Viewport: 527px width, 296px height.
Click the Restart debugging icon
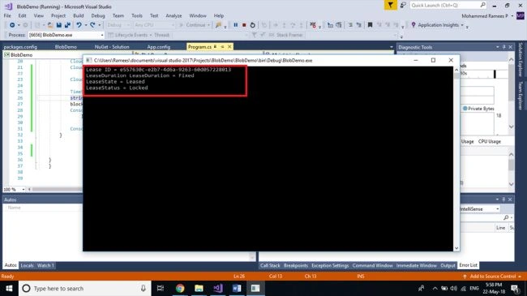click(x=253, y=25)
